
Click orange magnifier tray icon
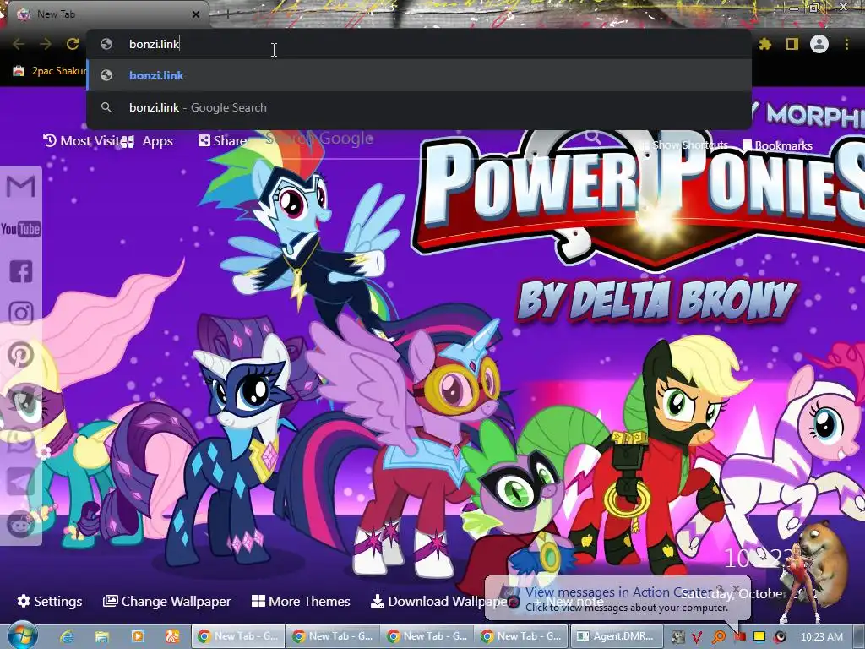(718, 637)
